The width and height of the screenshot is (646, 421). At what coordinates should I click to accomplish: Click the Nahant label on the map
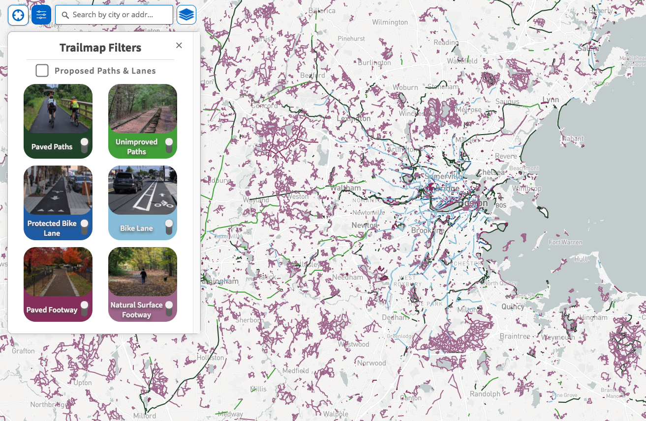click(573, 139)
